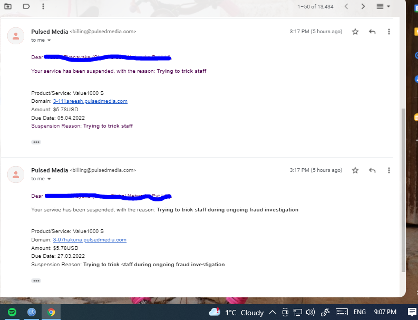This screenshot has height=320, width=418.
Task: Open the touch keyboard icon
Action: (x=342, y=312)
